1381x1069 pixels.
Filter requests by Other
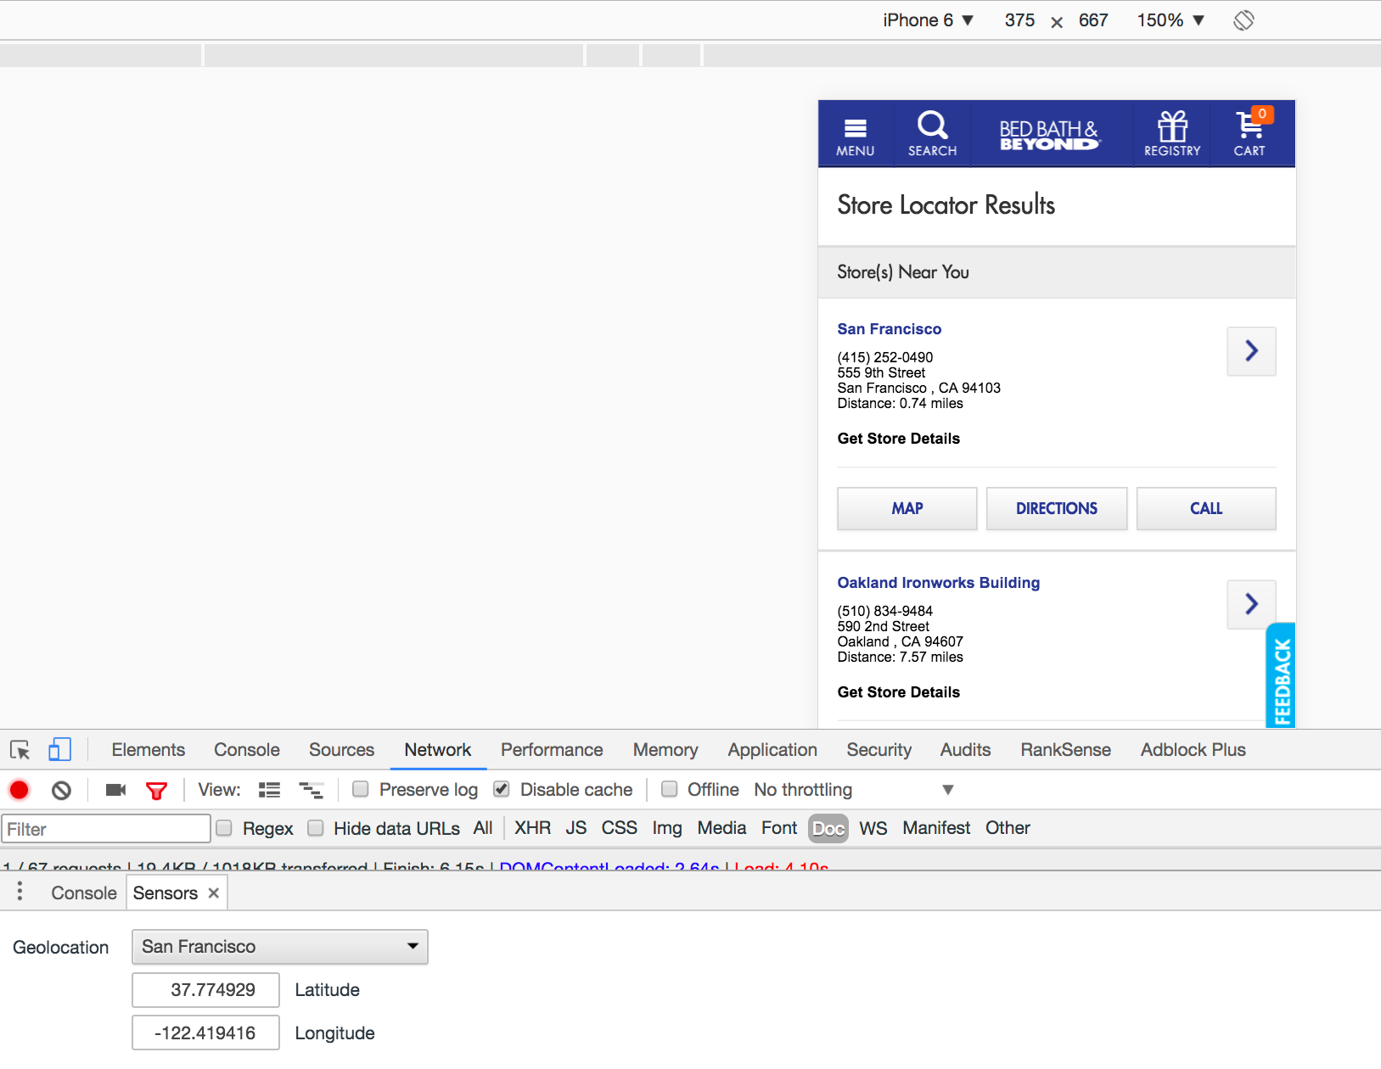(x=1008, y=828)
